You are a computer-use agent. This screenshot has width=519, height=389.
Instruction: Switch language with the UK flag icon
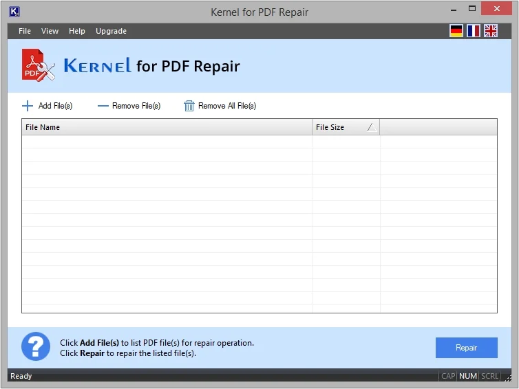[491, 31]
